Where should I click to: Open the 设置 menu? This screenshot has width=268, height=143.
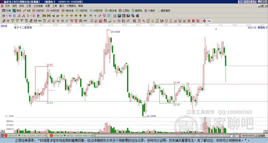pyautogui.click(x=48, y=6)
